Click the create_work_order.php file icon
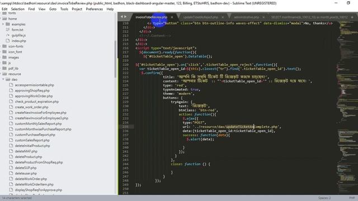 point(11,107)
